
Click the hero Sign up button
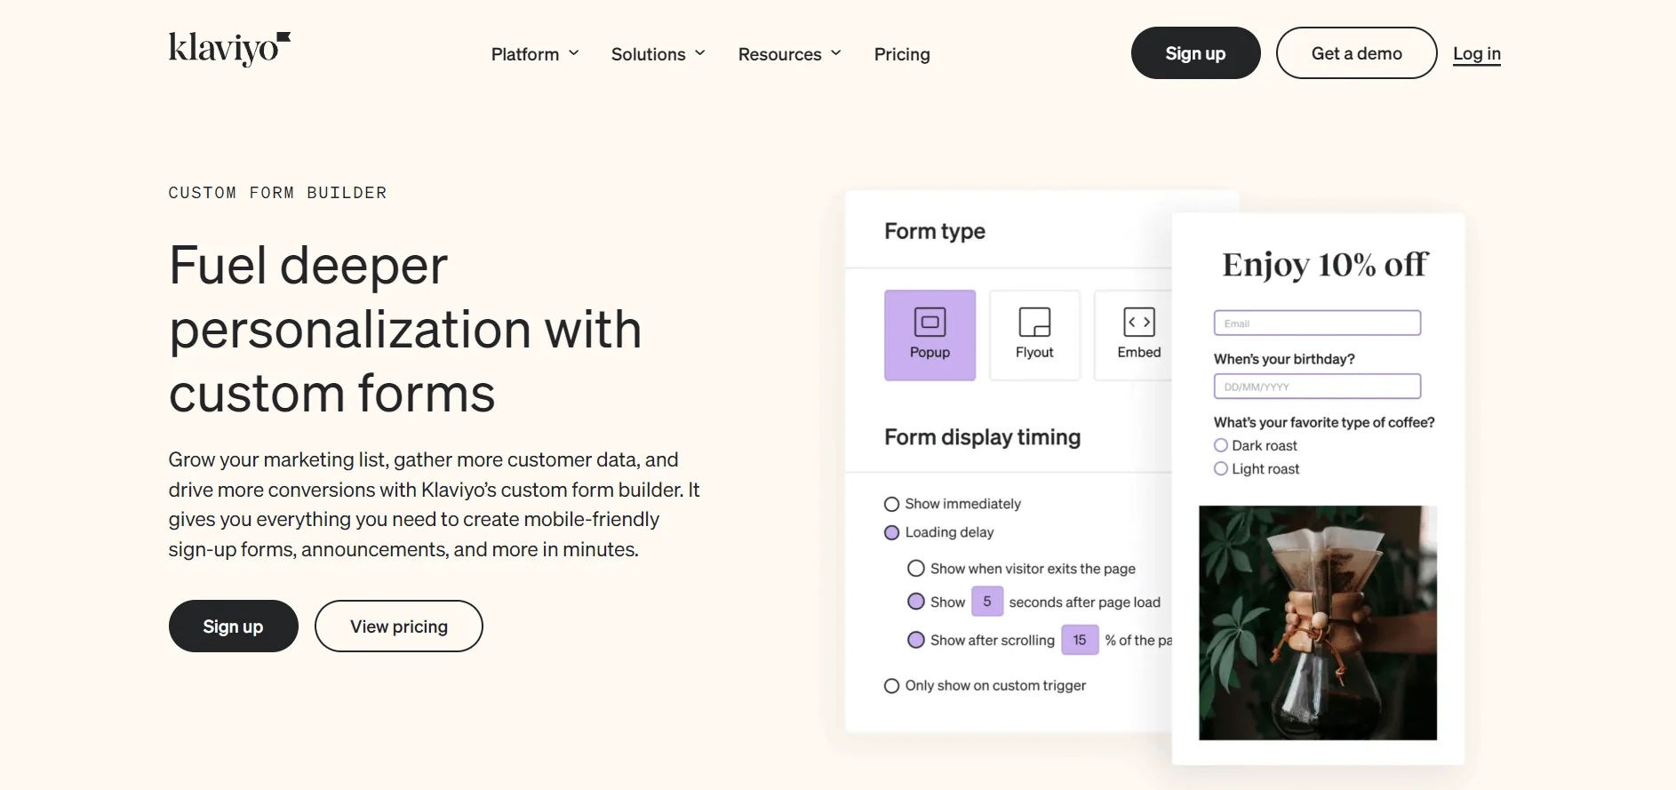point(233,626)
